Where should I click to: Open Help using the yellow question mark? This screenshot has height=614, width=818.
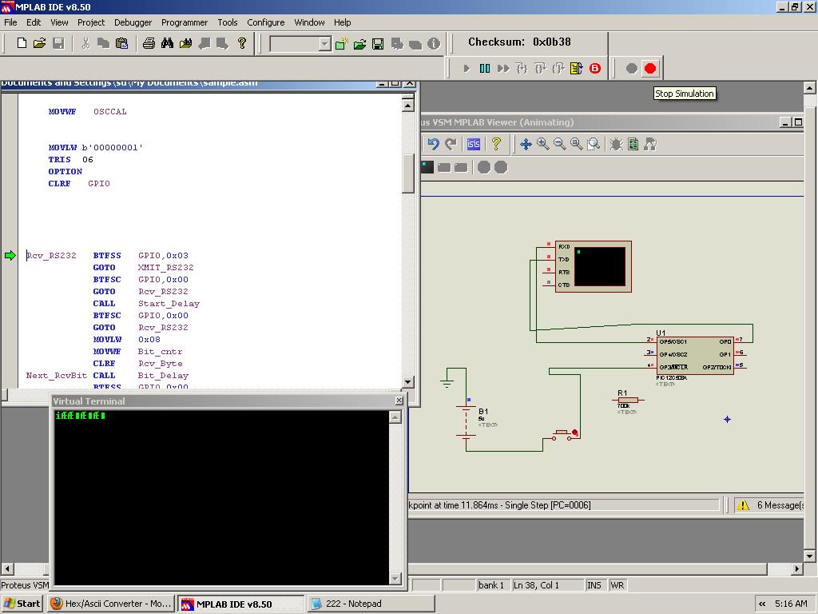(x=241, y=43)
